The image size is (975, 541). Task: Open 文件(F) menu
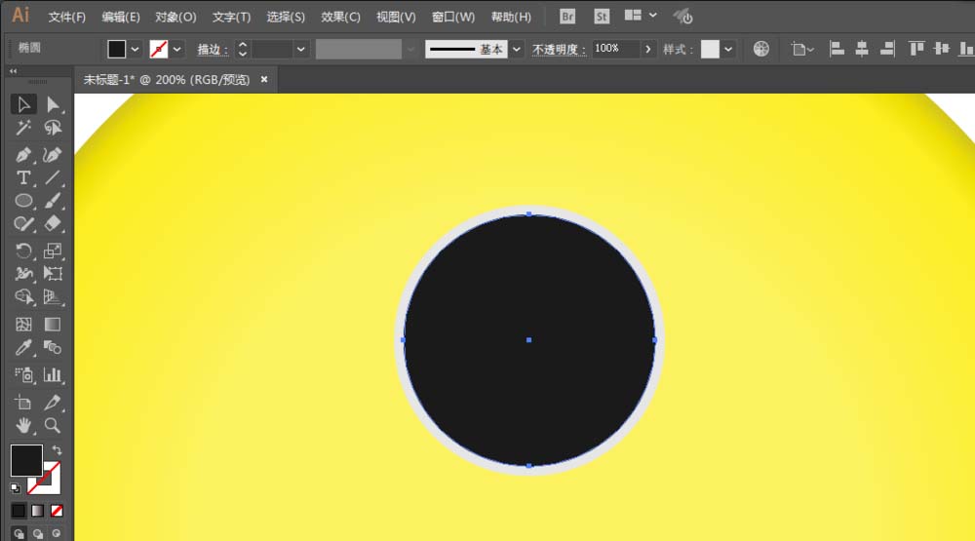pyautogui.click(x=67, y=17)
